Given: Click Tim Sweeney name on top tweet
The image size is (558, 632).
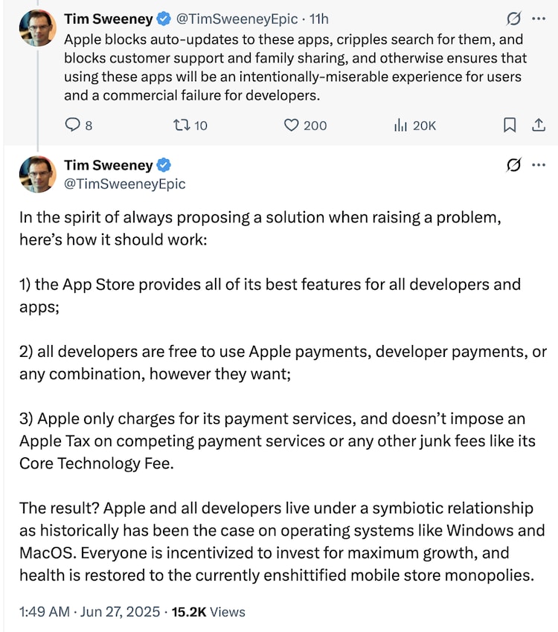Looking at the screenshot, I should click(108, 19).
